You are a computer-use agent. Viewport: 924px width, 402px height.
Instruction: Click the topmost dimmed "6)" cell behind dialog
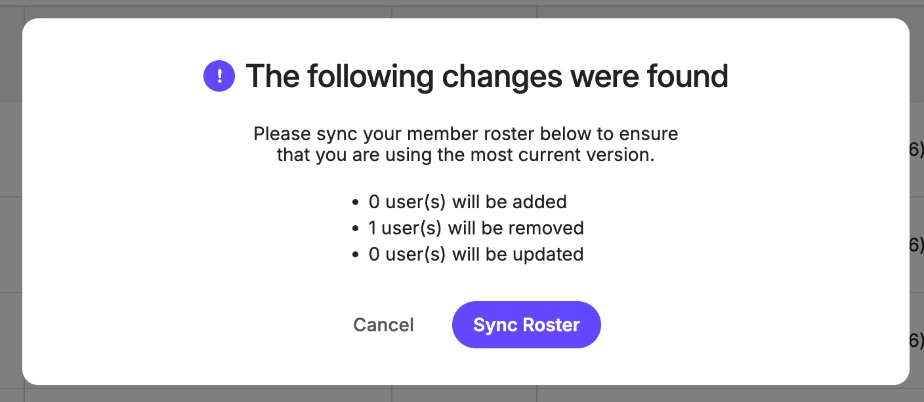(917, 150)
